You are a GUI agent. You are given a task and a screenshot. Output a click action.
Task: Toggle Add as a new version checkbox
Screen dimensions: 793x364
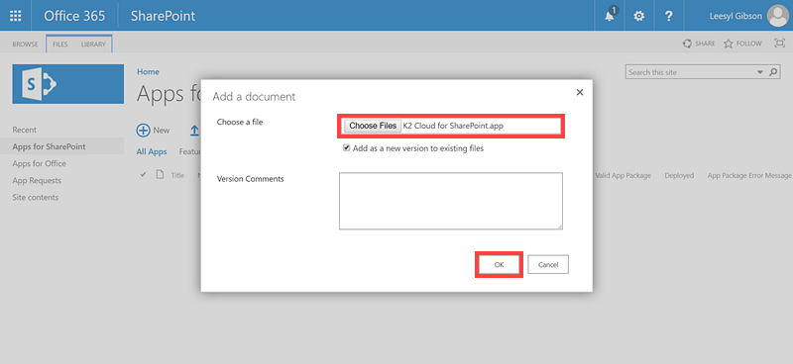coord(346,148)
